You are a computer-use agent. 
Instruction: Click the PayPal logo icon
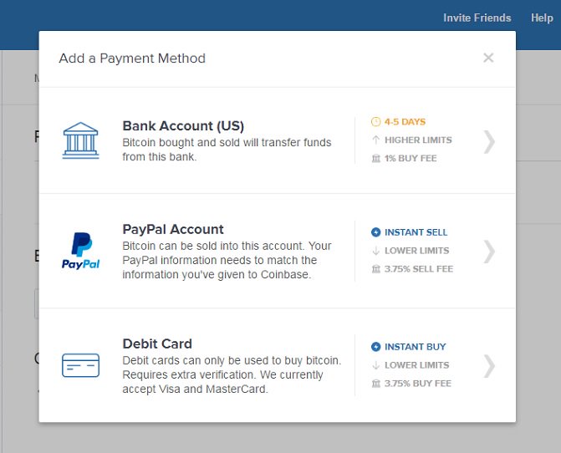tap(80, 251)
